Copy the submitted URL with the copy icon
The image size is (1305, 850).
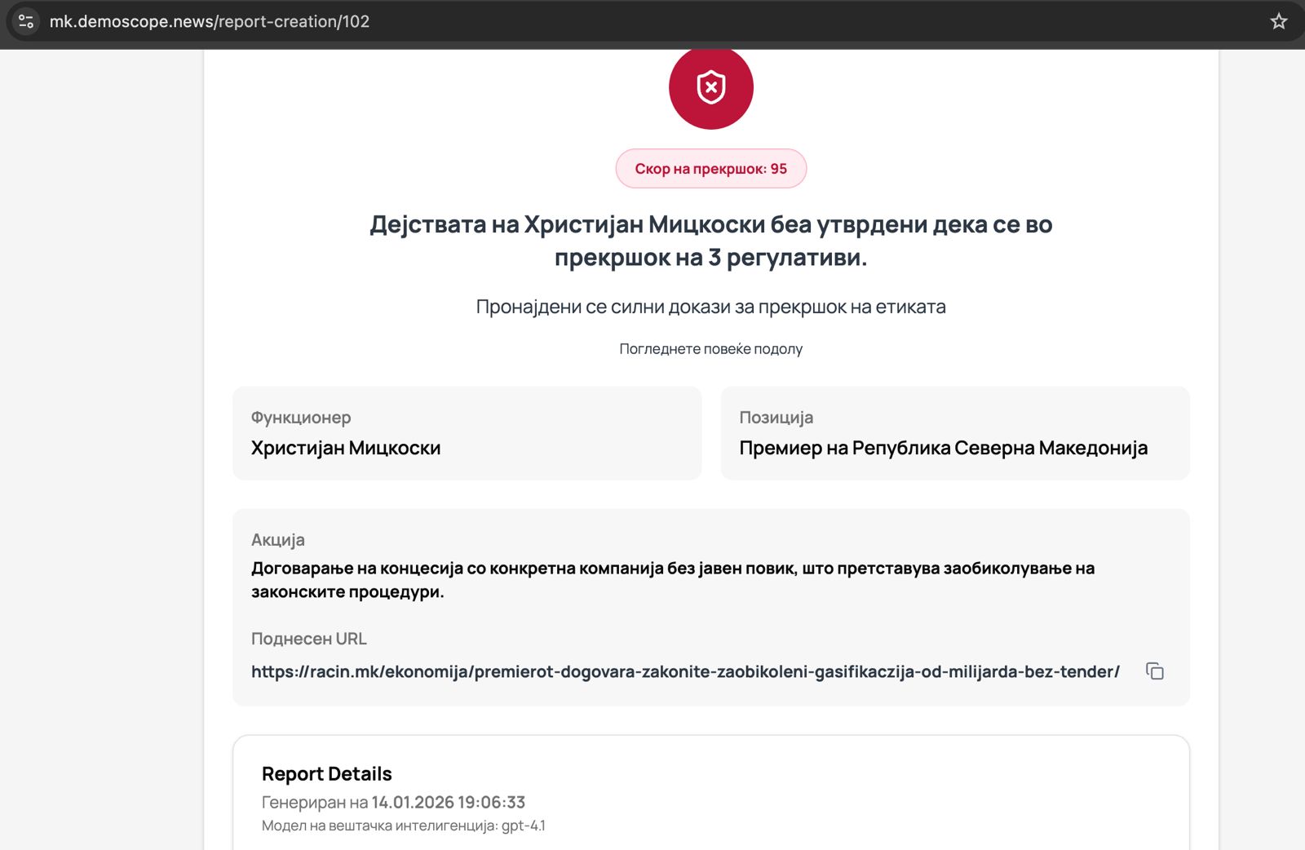(1154, 671)
